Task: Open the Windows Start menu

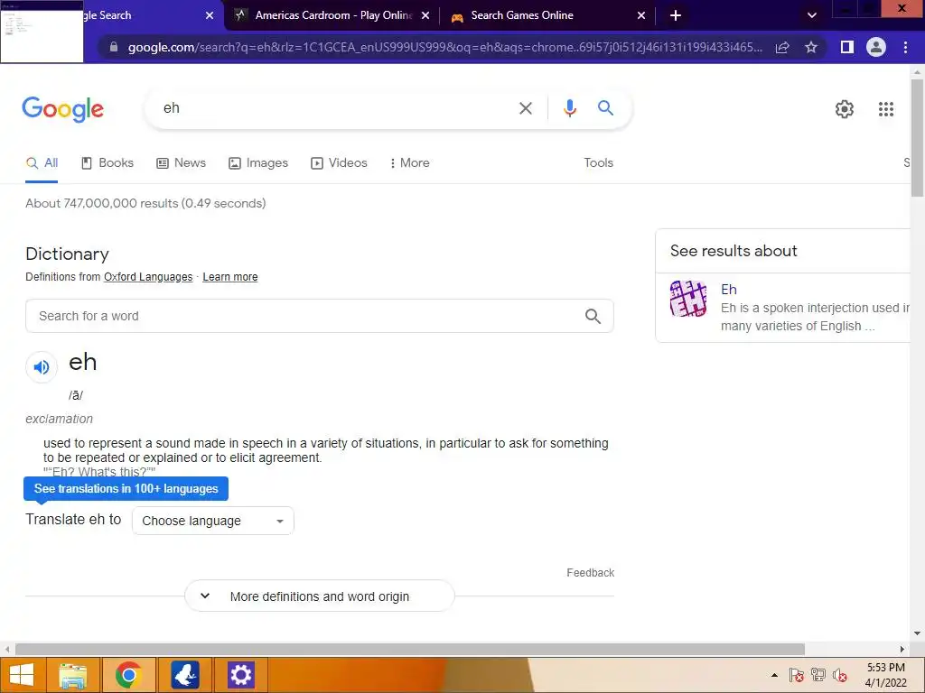Action: point(22,675)
